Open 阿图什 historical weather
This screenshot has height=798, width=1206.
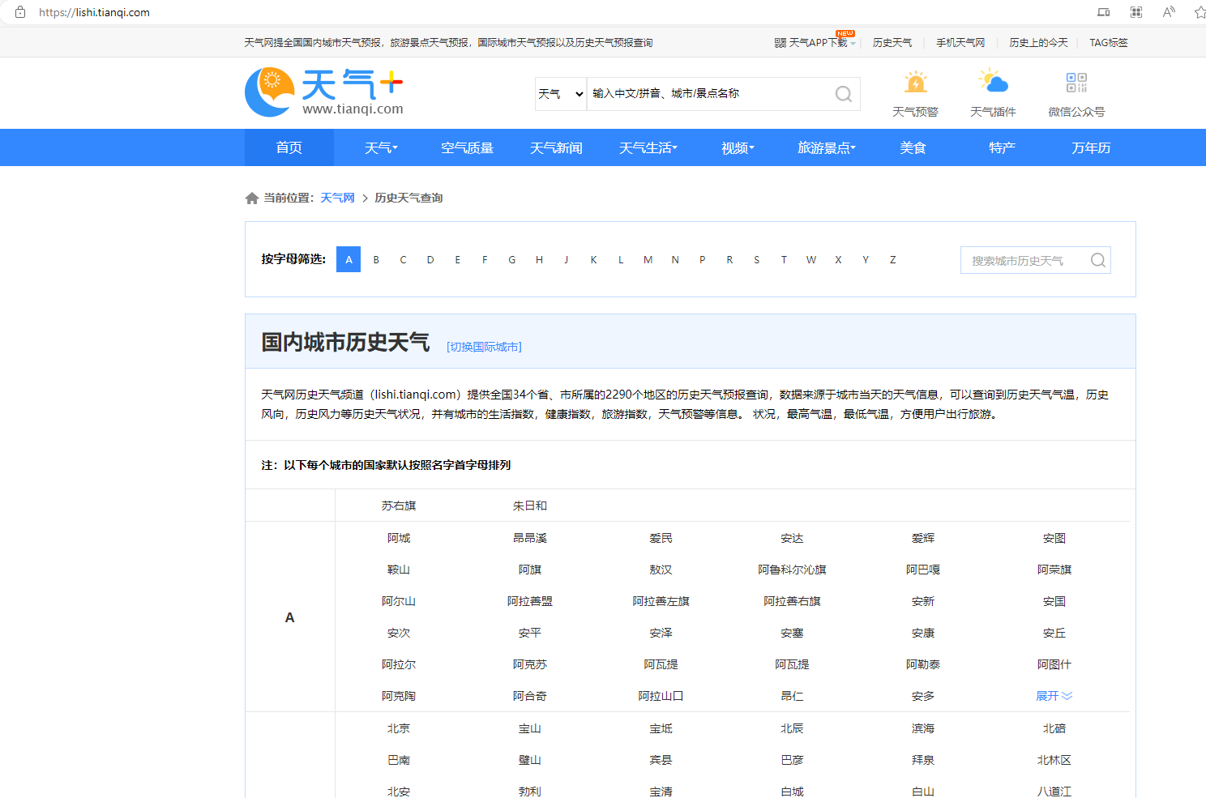(1054, 664)
